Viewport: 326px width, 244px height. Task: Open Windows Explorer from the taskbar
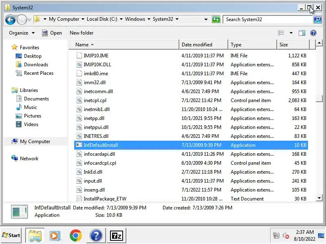pyautogui.click(x=35, y=236)
